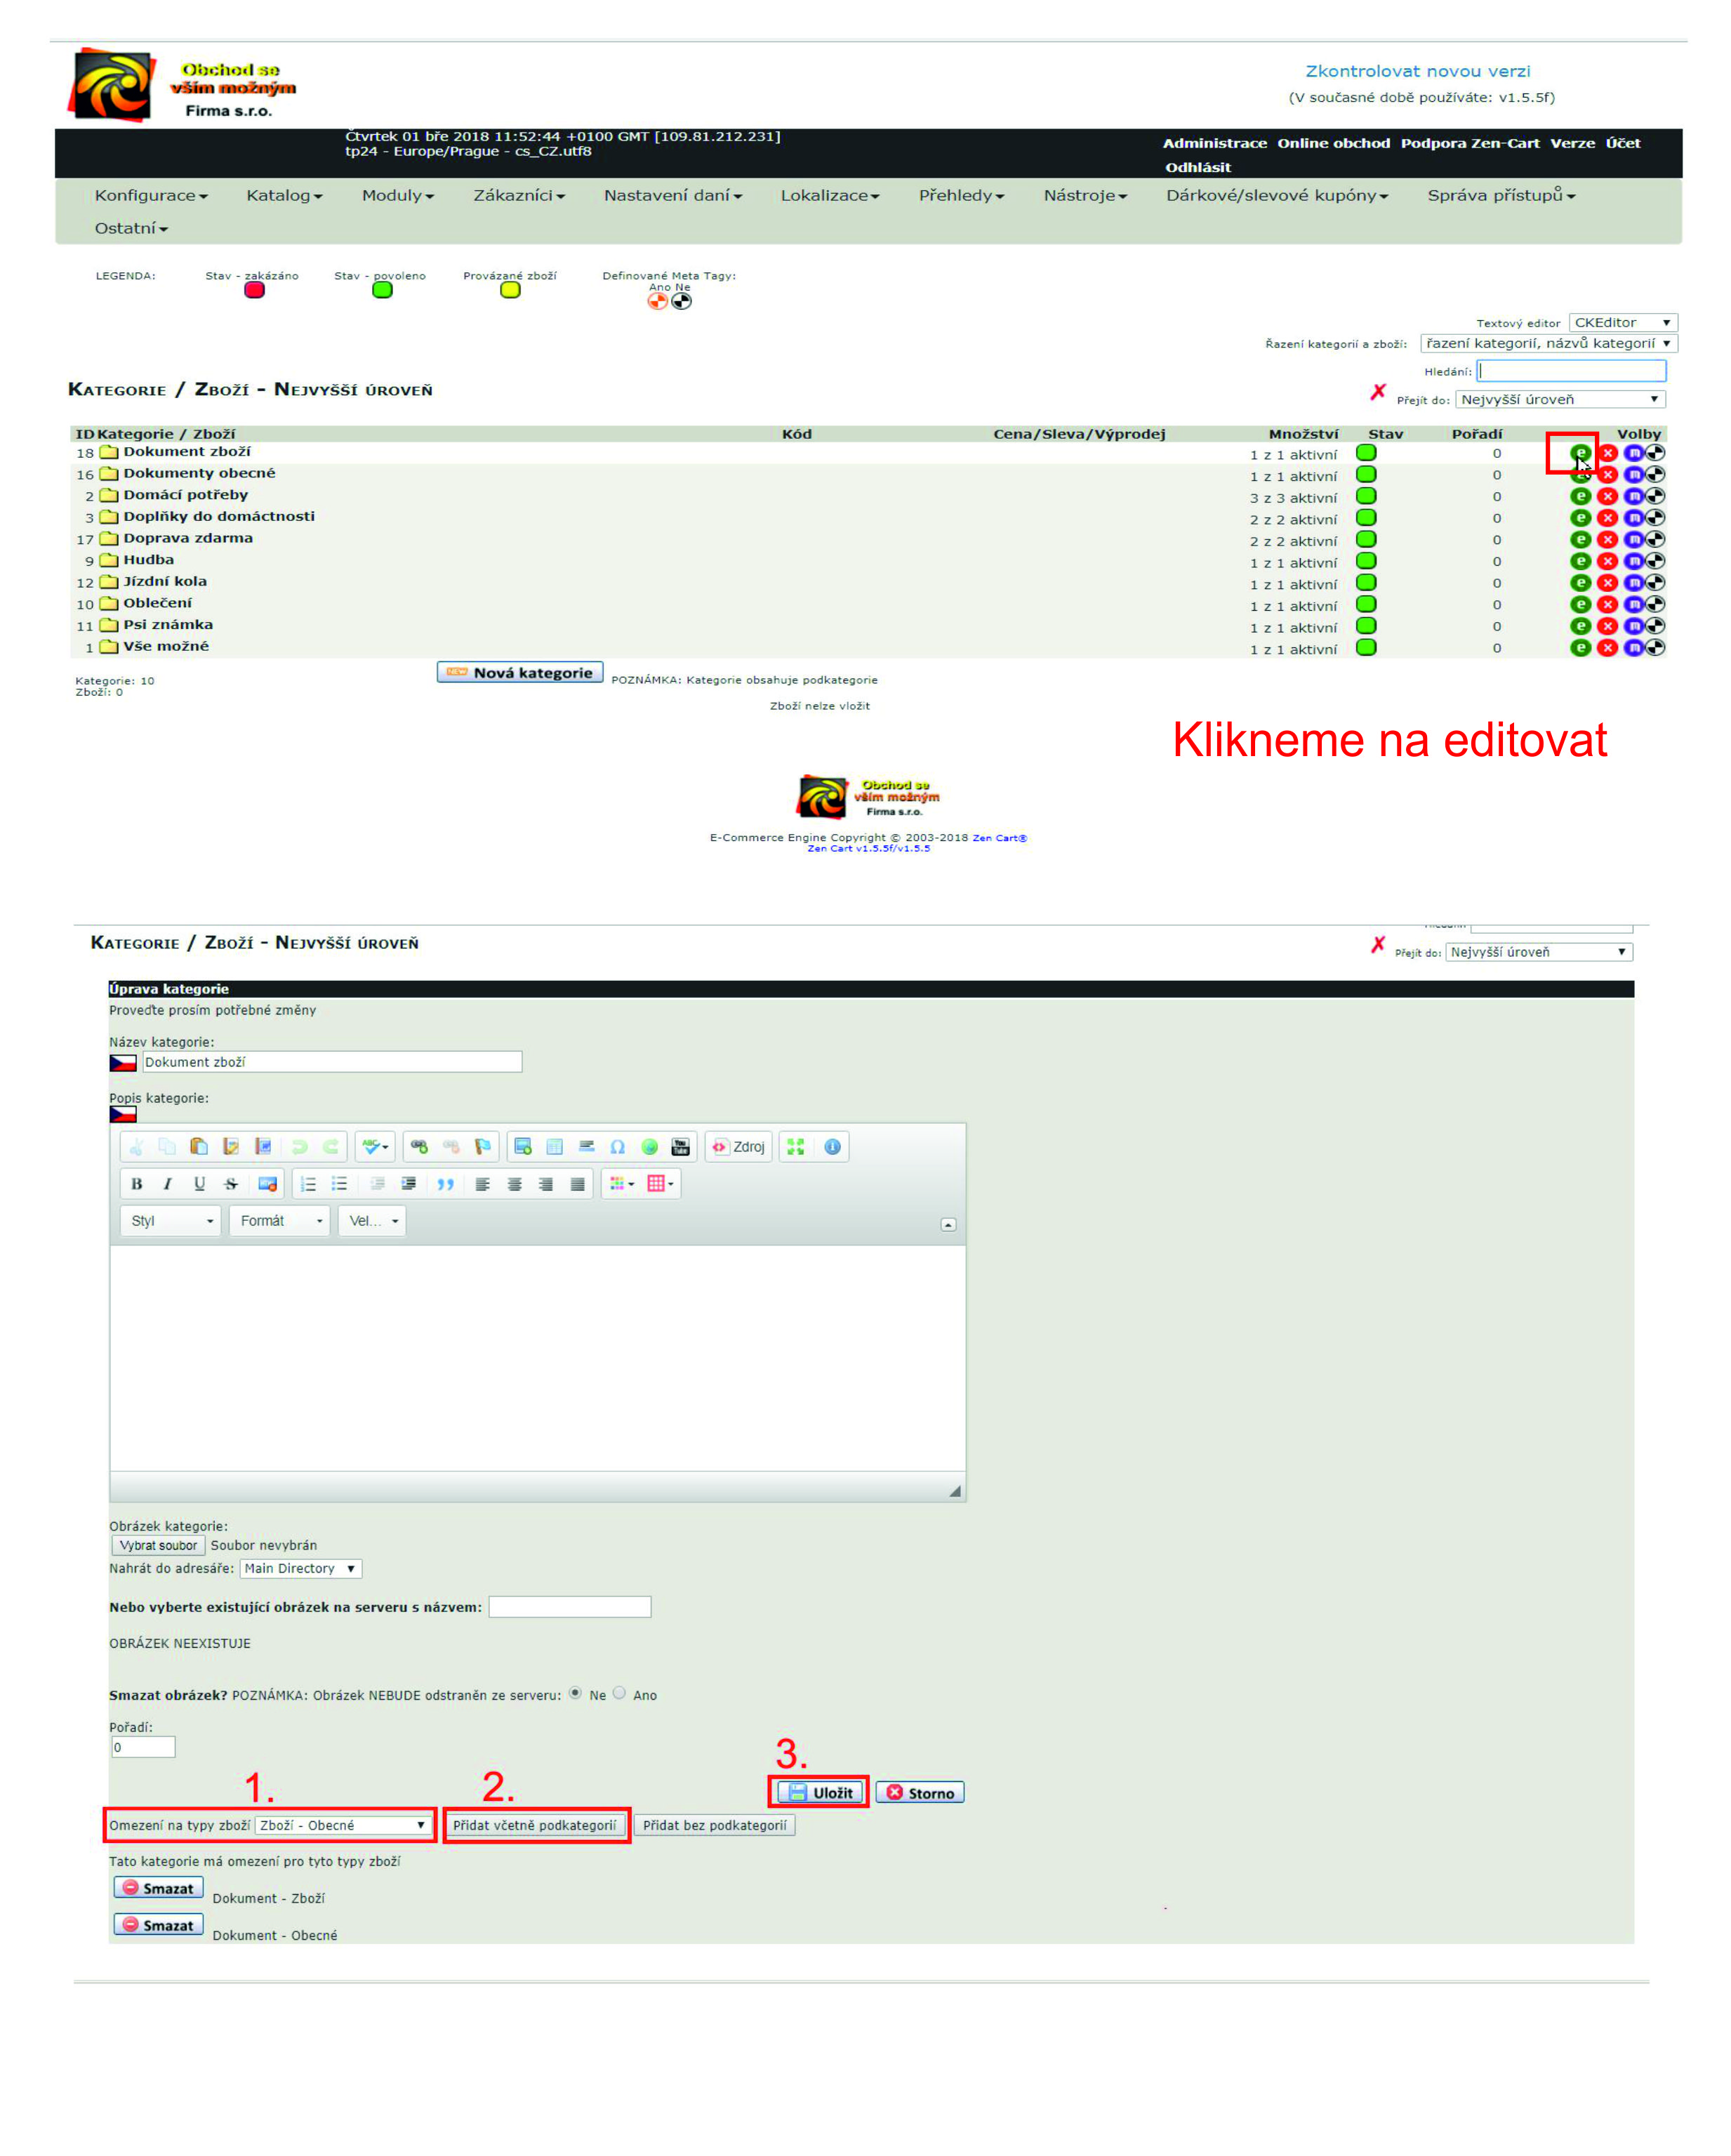The height and width of the screenshot is (2156, 1731).
Task: Open 'Omezení na typy zboží' dropdown
Action: click(343, 1824)
